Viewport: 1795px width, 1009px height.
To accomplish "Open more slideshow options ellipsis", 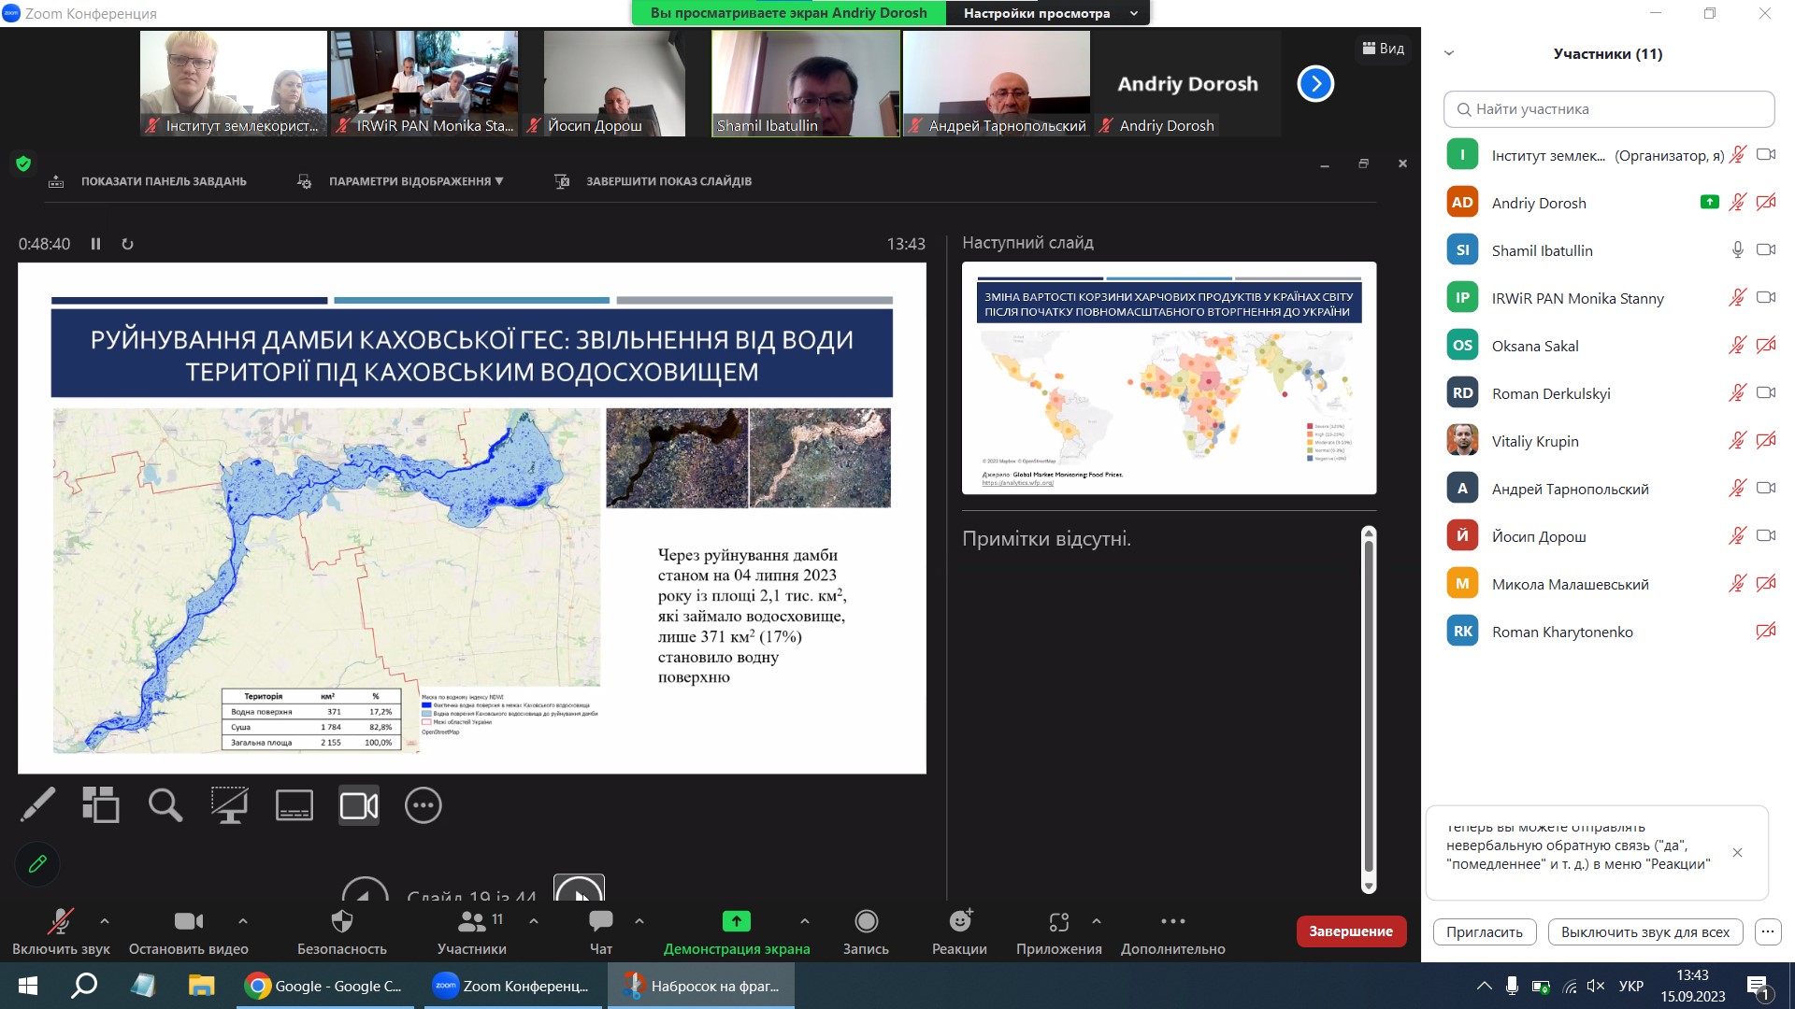I will tap(423, 805).
